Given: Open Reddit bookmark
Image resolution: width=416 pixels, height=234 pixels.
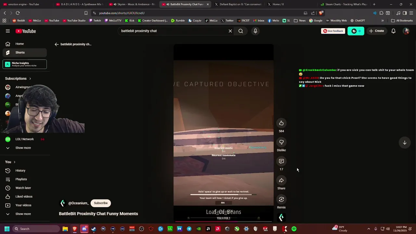Looking at the screenshot, I should (x=19, y=20).
